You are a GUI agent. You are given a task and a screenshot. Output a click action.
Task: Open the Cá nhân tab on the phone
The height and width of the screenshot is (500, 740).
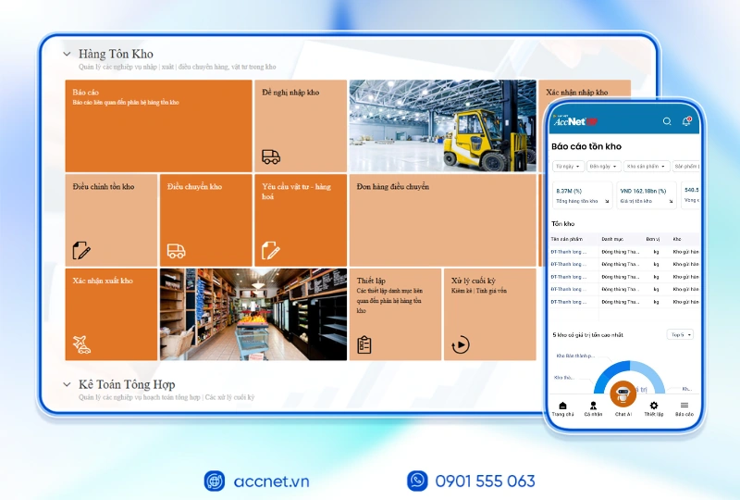point(593,408)
